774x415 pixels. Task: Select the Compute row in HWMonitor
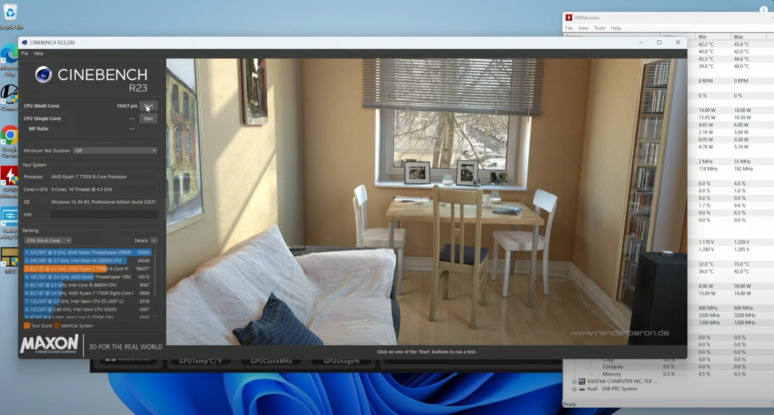click(x=613, y=367)
